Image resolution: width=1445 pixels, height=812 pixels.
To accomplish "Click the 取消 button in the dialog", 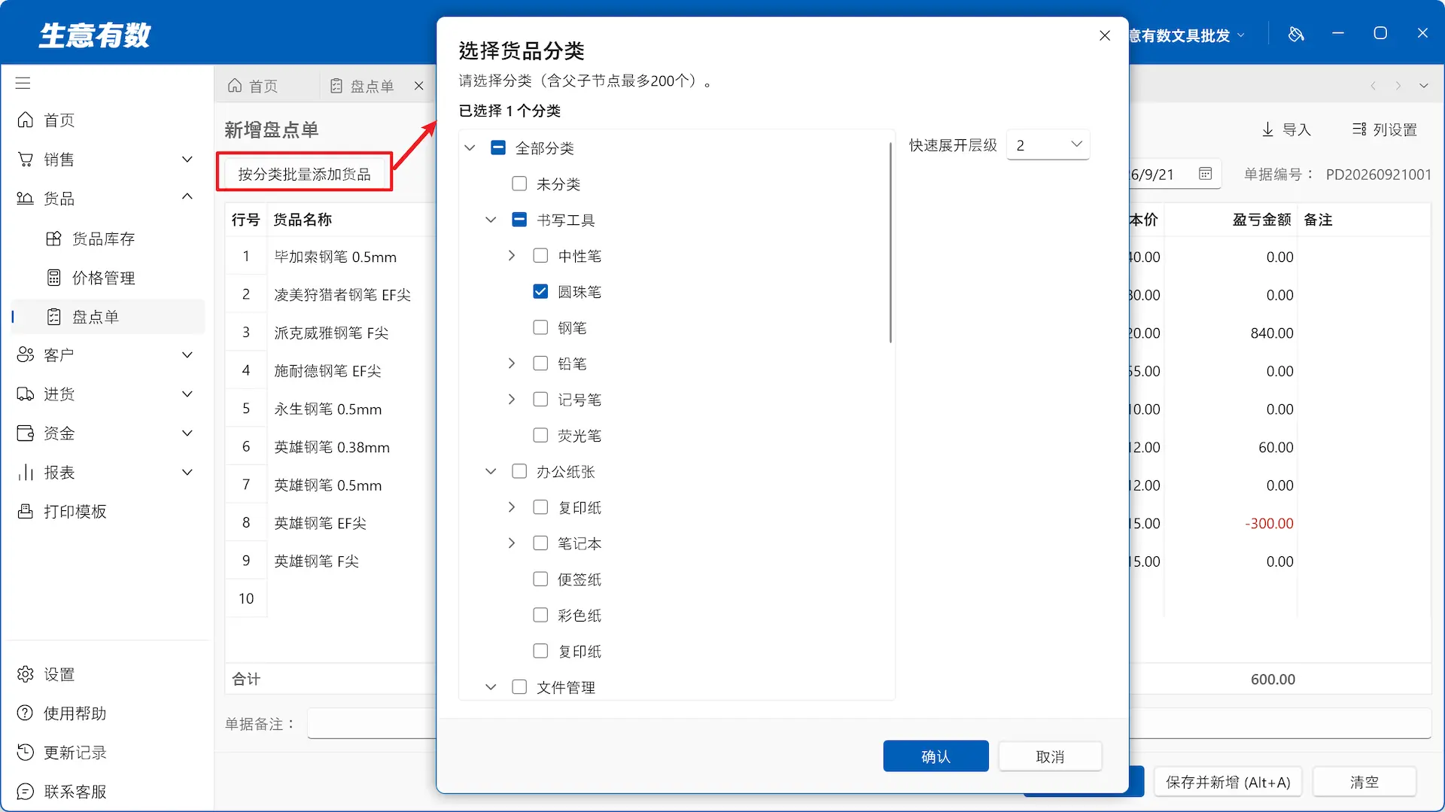I will coord(1050,756).
